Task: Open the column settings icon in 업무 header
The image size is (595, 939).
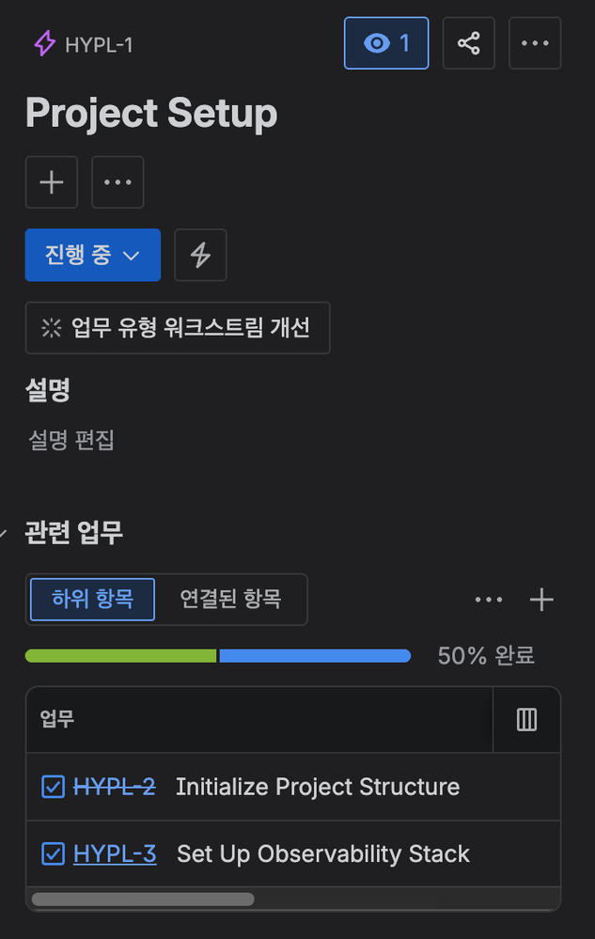Action: tap(526, 719)
